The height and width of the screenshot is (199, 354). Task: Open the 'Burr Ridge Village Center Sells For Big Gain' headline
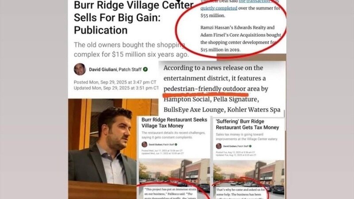coord(134,18)
